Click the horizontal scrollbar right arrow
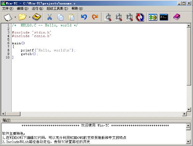The width and height of the screenshot is (193, 146). pos(185,114)
